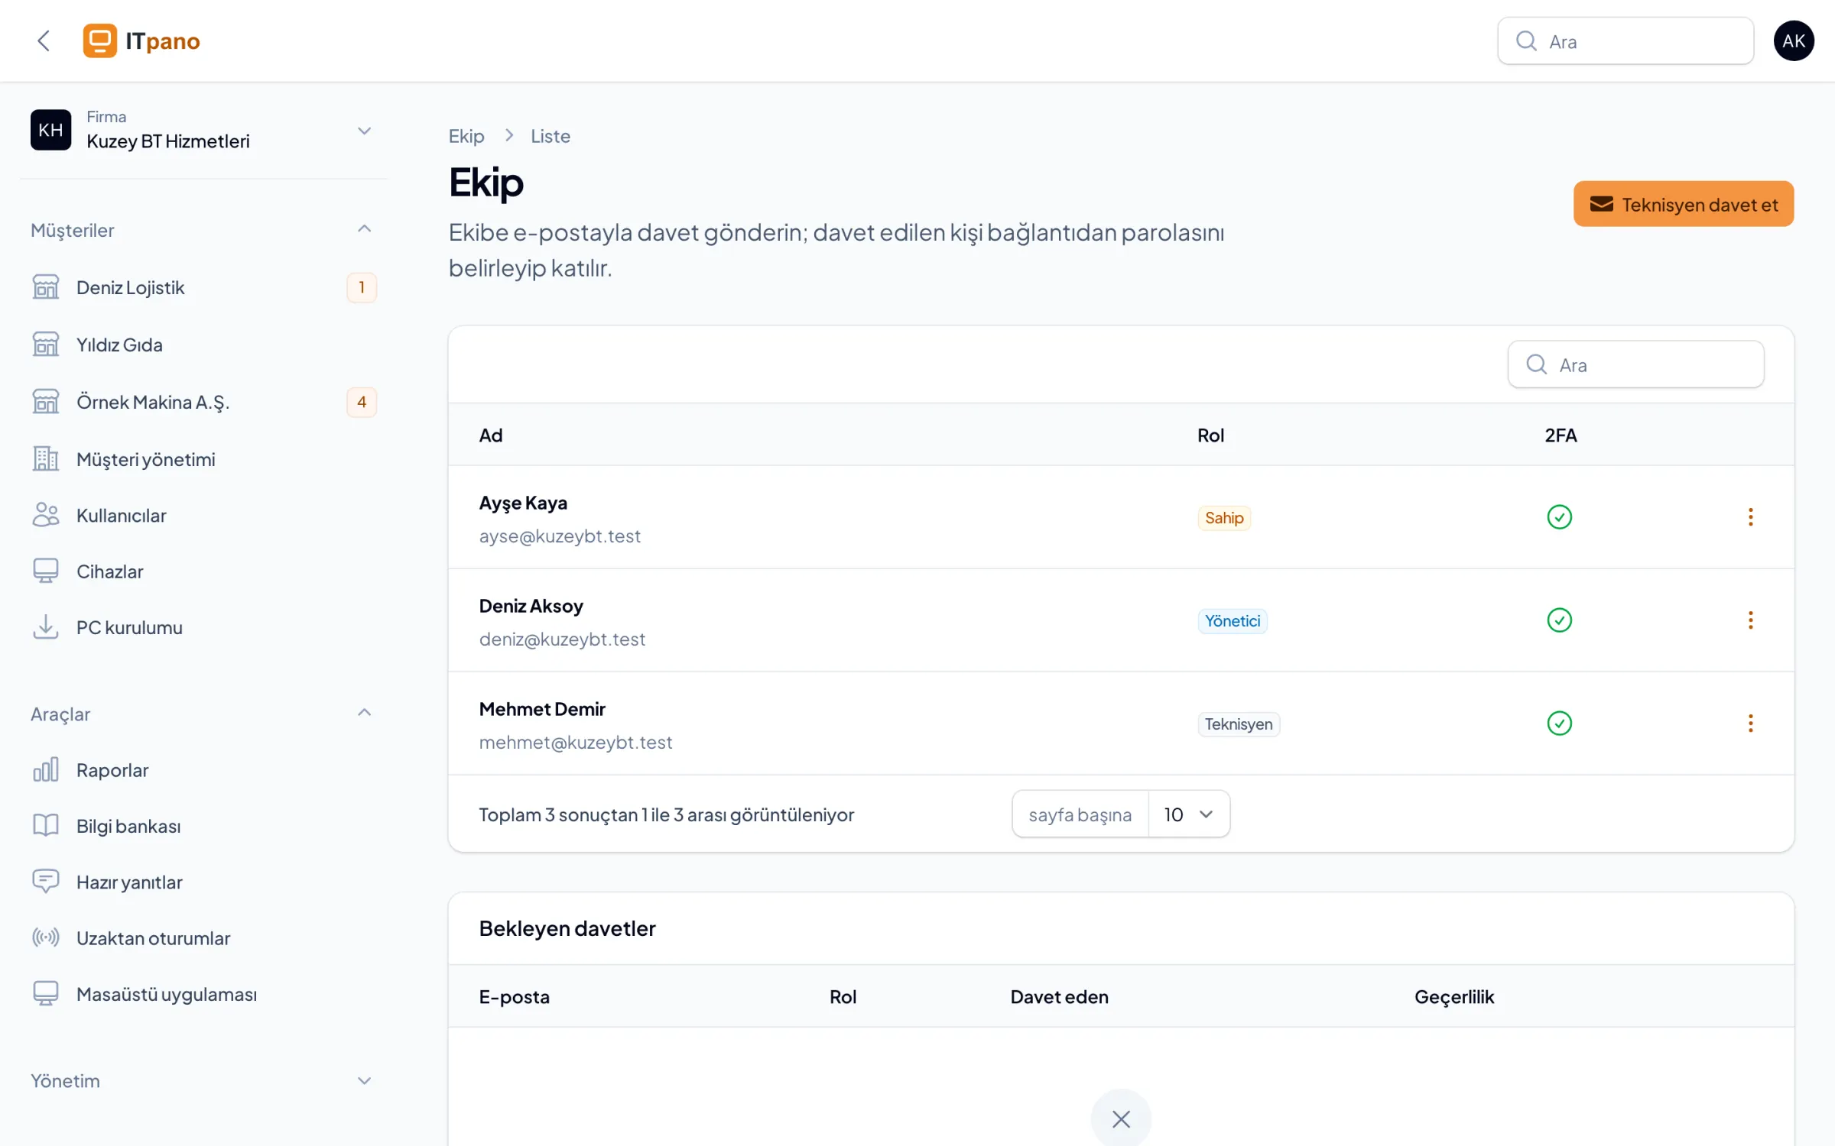
Task: Click the ITpano logo
Action: 141,40
